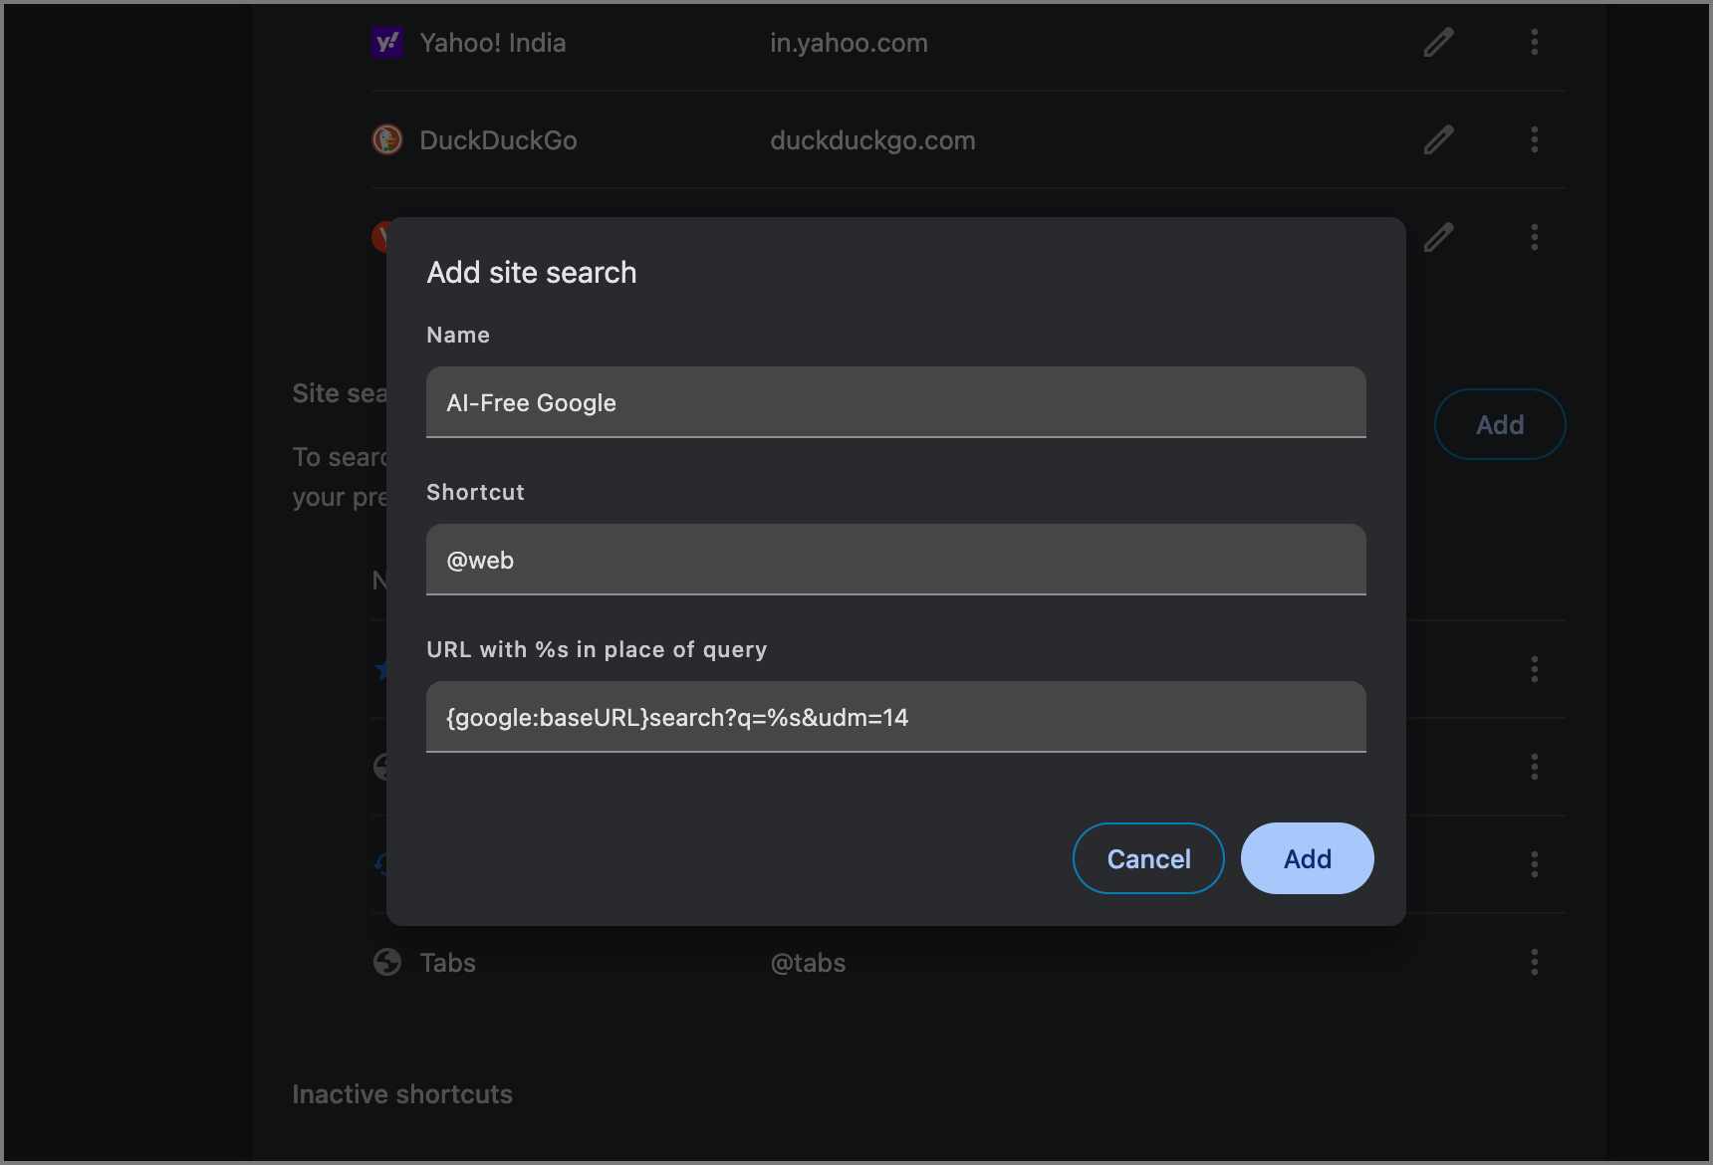Click the Name field containing AI-Free Google
The width and height of the screenshot is (1713, 1165).
point(895,402)
